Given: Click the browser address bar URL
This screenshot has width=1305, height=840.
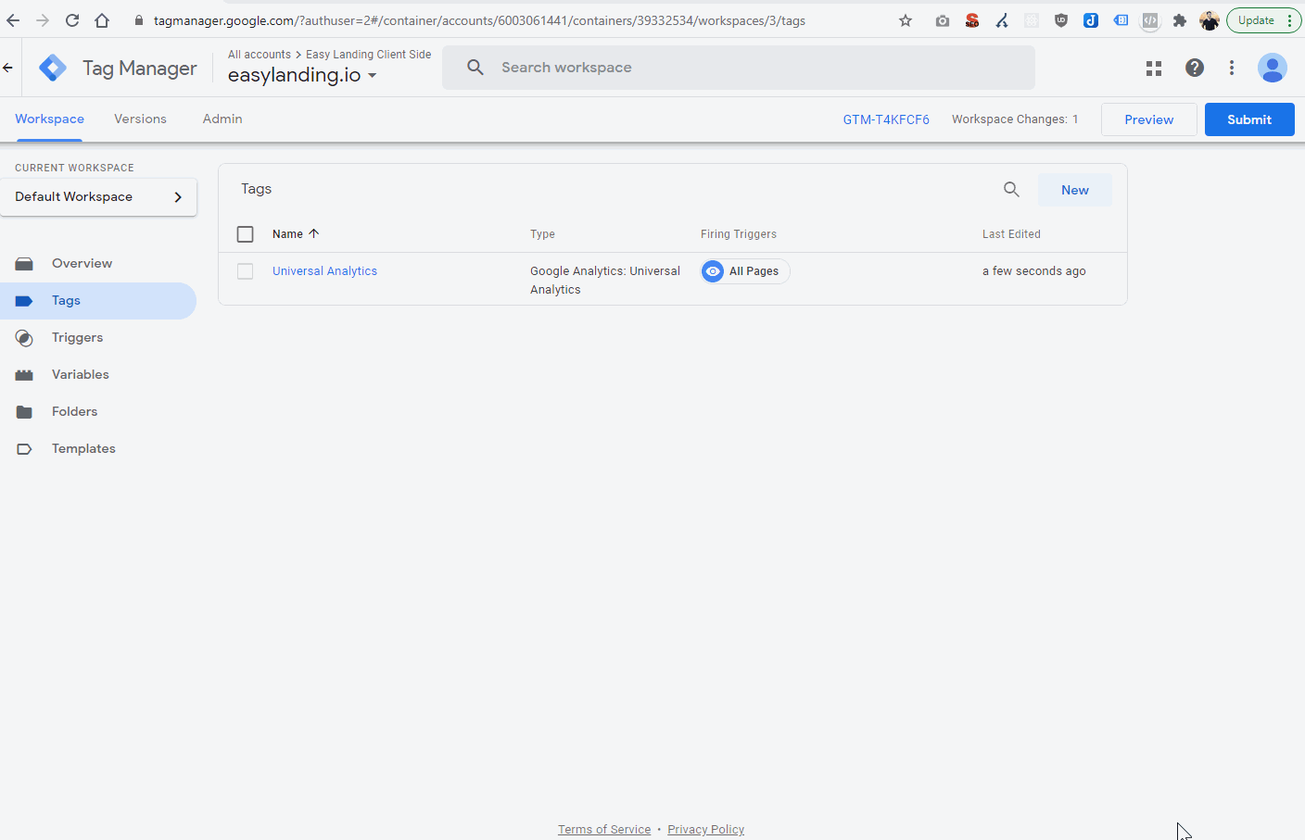Looking at the screenshot, I should 479,20.
